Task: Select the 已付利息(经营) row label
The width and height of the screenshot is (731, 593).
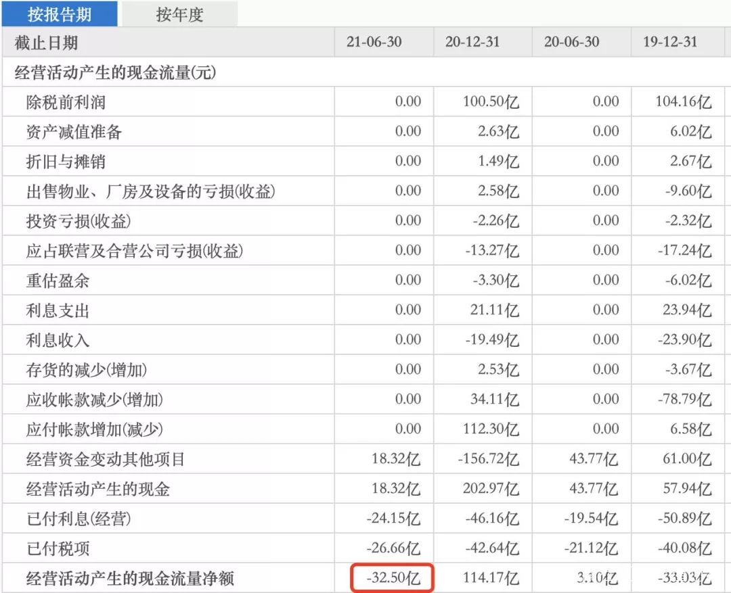Action: point(79,519)
